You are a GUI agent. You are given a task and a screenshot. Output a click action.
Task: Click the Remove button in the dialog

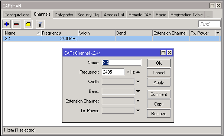[159, 114]
